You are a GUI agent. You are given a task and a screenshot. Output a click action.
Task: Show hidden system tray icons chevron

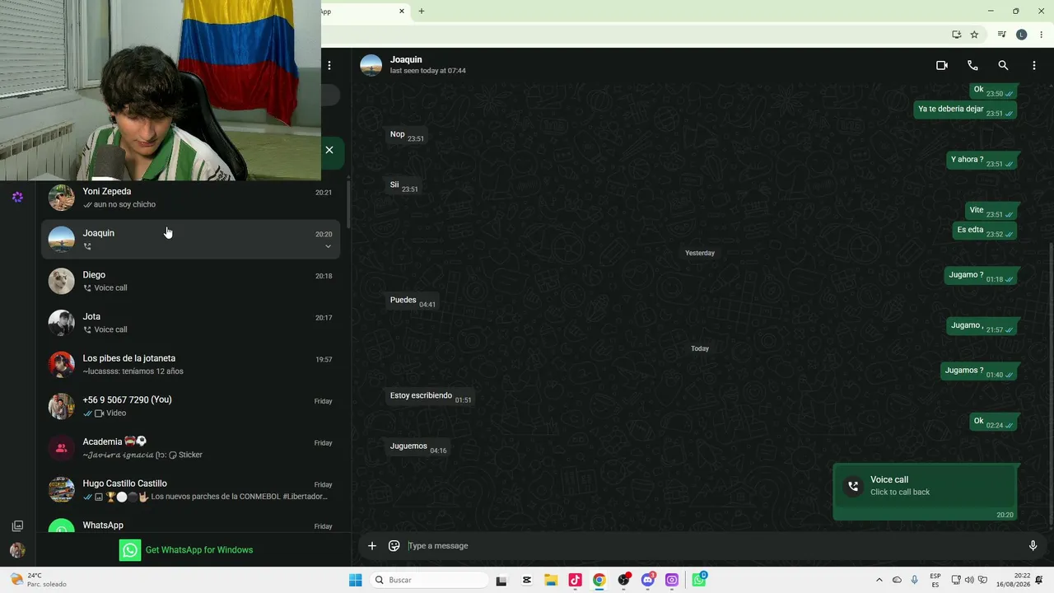(879, 580)
